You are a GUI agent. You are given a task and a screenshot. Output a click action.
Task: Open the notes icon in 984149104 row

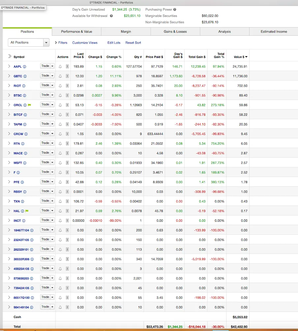[67, 307]
